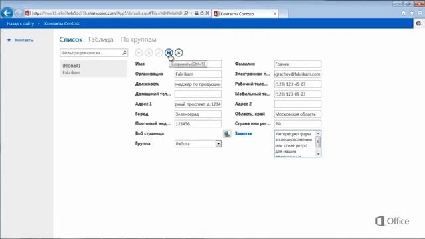The image size is (425, 239).
Task: Click the Назад к сайту link
Action: point(21,24)
